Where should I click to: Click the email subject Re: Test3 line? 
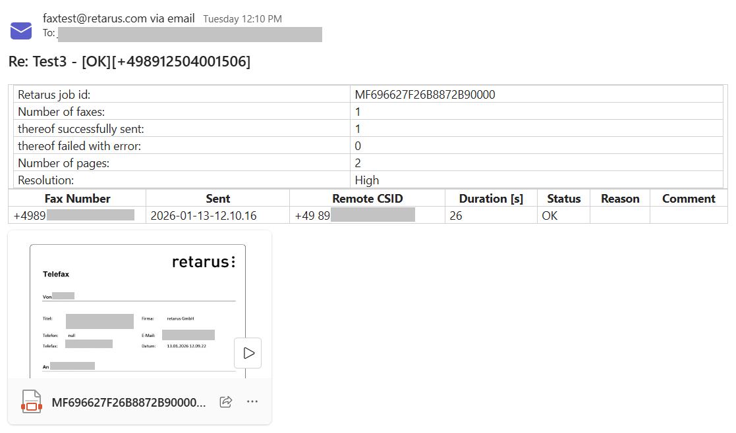coord(129,62)
